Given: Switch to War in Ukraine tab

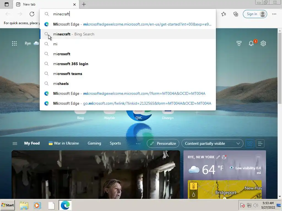Looking at the screenshot, I should [x=64, y=143].
